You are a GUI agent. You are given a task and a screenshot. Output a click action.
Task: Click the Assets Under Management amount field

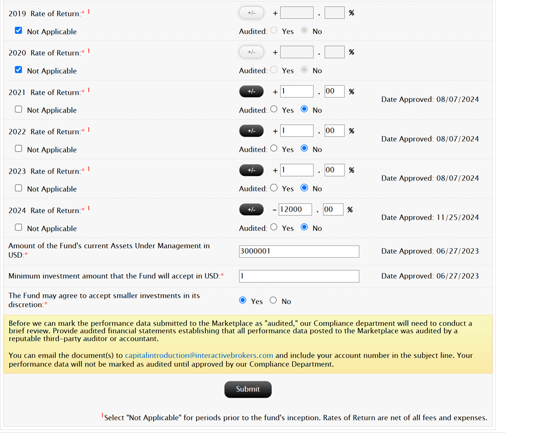299,251
